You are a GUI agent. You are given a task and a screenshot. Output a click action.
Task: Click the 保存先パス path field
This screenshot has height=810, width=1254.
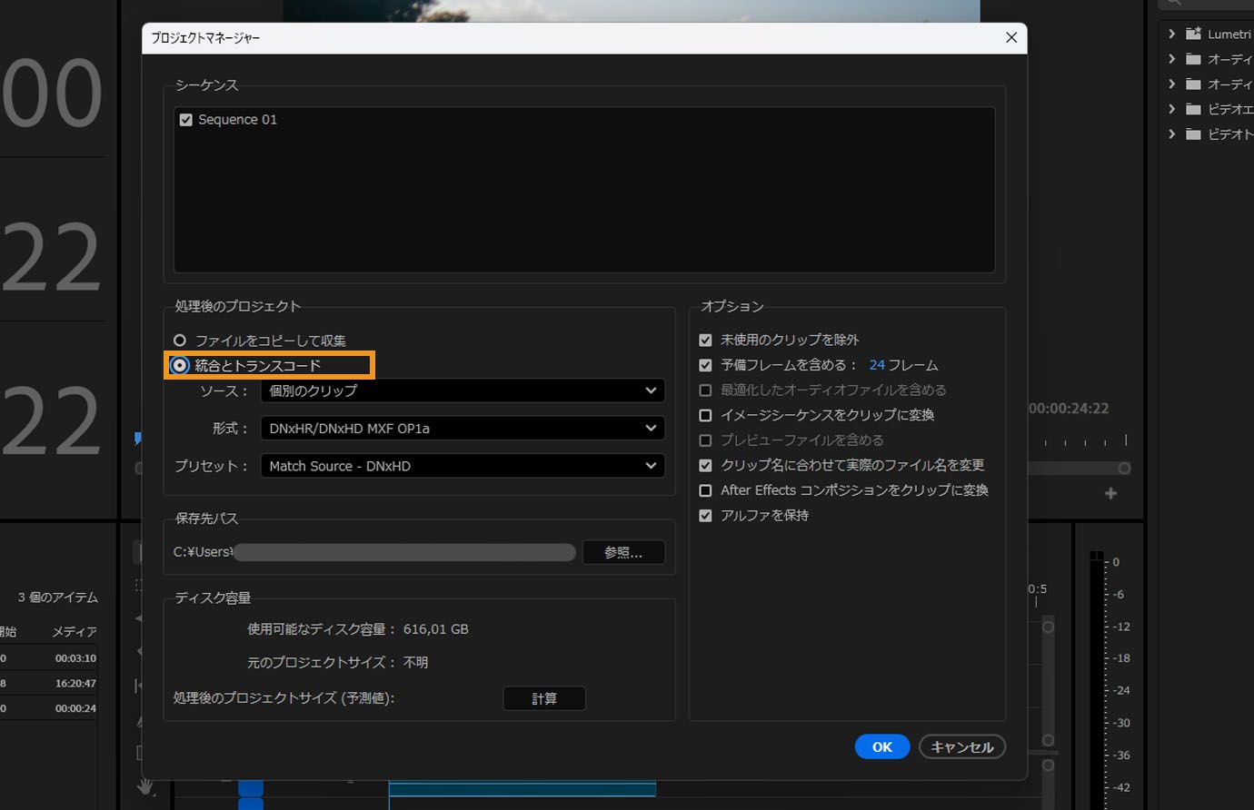374,552
